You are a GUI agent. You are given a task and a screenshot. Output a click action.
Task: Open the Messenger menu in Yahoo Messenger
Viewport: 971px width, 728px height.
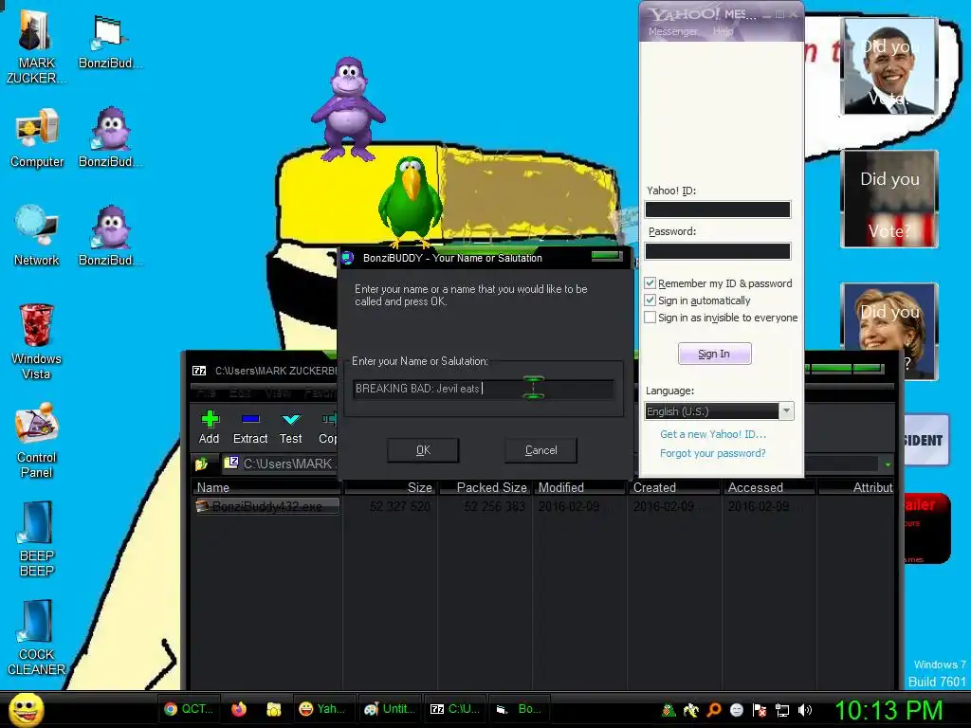point(672,31)
